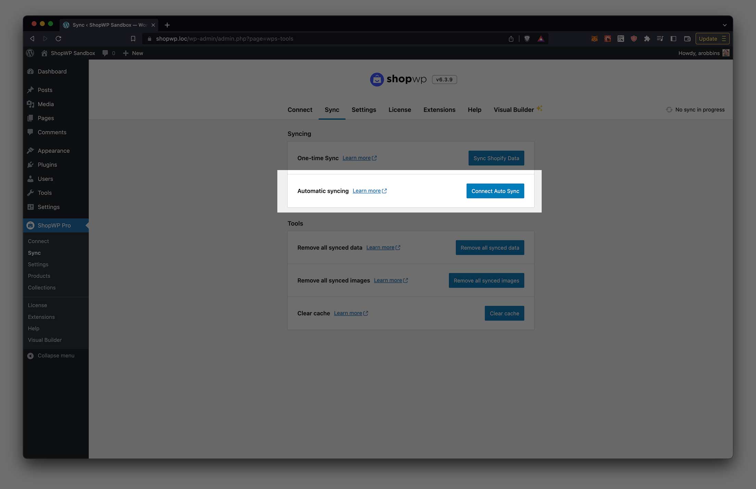Open Howdy, arobbins profile menu
The image size is (756, 489).
pyautogui.click(x=704, y=53)
